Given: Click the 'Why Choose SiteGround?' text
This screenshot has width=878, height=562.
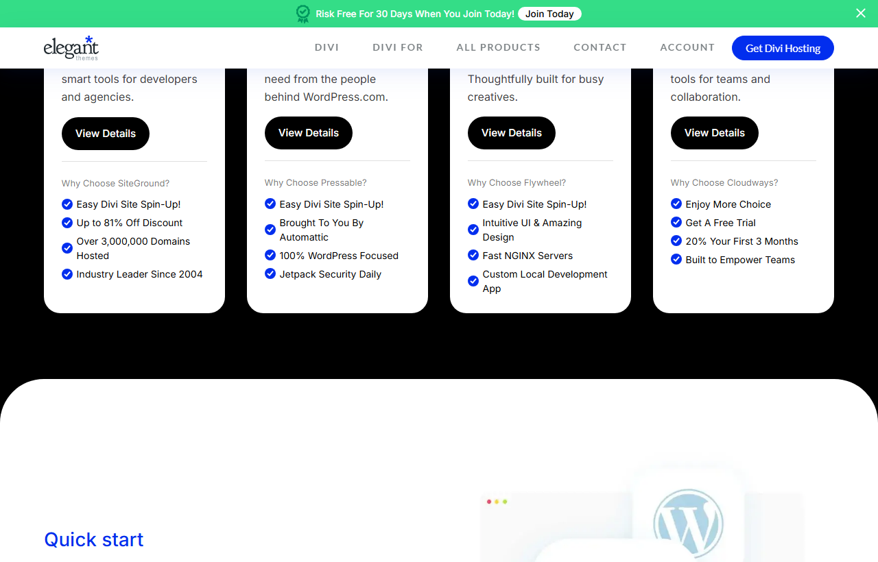Looking at the screenshot, I should point(115,183).
